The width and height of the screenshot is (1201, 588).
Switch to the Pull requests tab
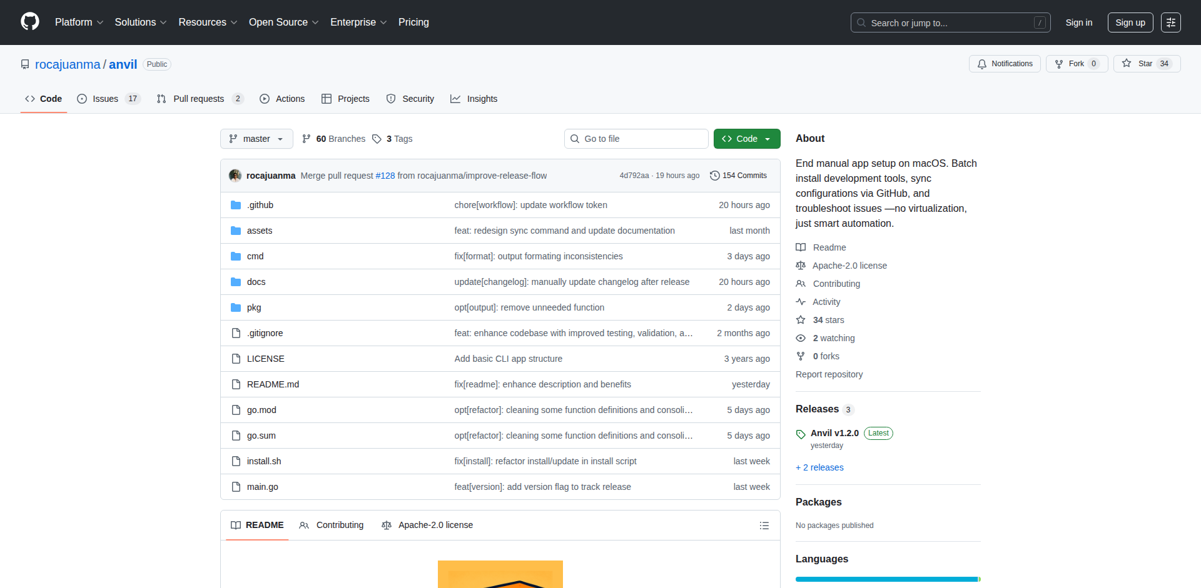pyautogui.click(x=200, y=99)
